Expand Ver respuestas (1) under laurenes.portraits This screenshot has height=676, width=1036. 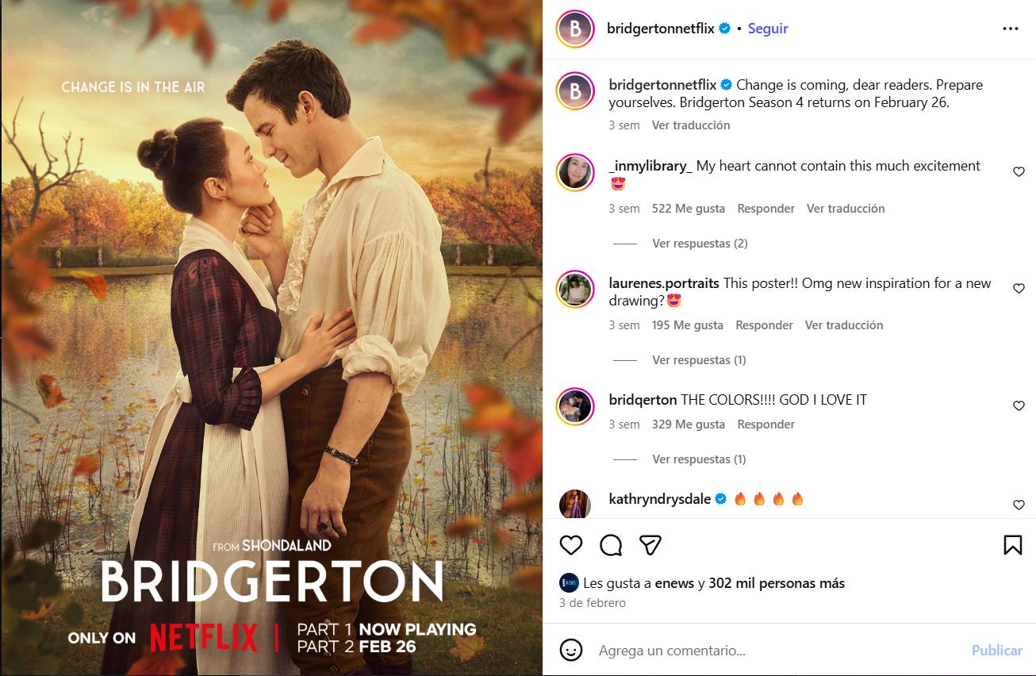(699, 360)
